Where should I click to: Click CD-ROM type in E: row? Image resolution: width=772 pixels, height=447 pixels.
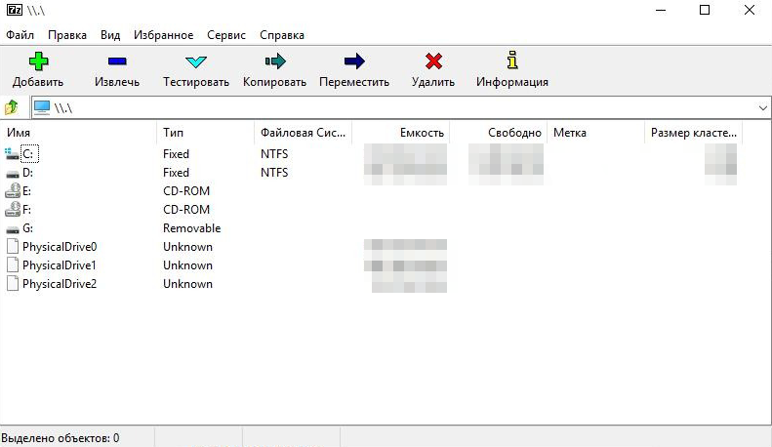pyautogui.click(x=186, y=191)
